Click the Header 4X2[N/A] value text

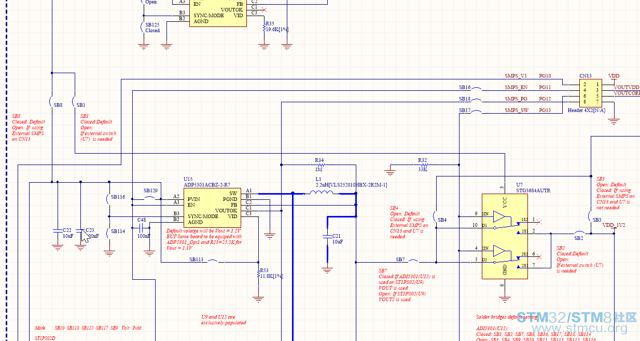click(587, 111)
